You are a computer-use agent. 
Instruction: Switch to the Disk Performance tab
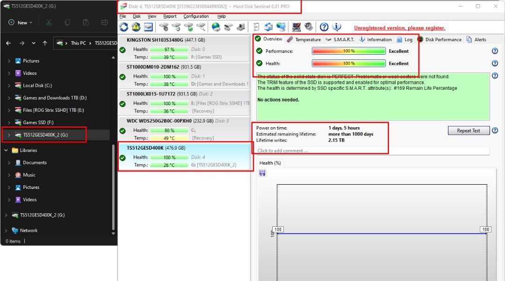(439, 39)
